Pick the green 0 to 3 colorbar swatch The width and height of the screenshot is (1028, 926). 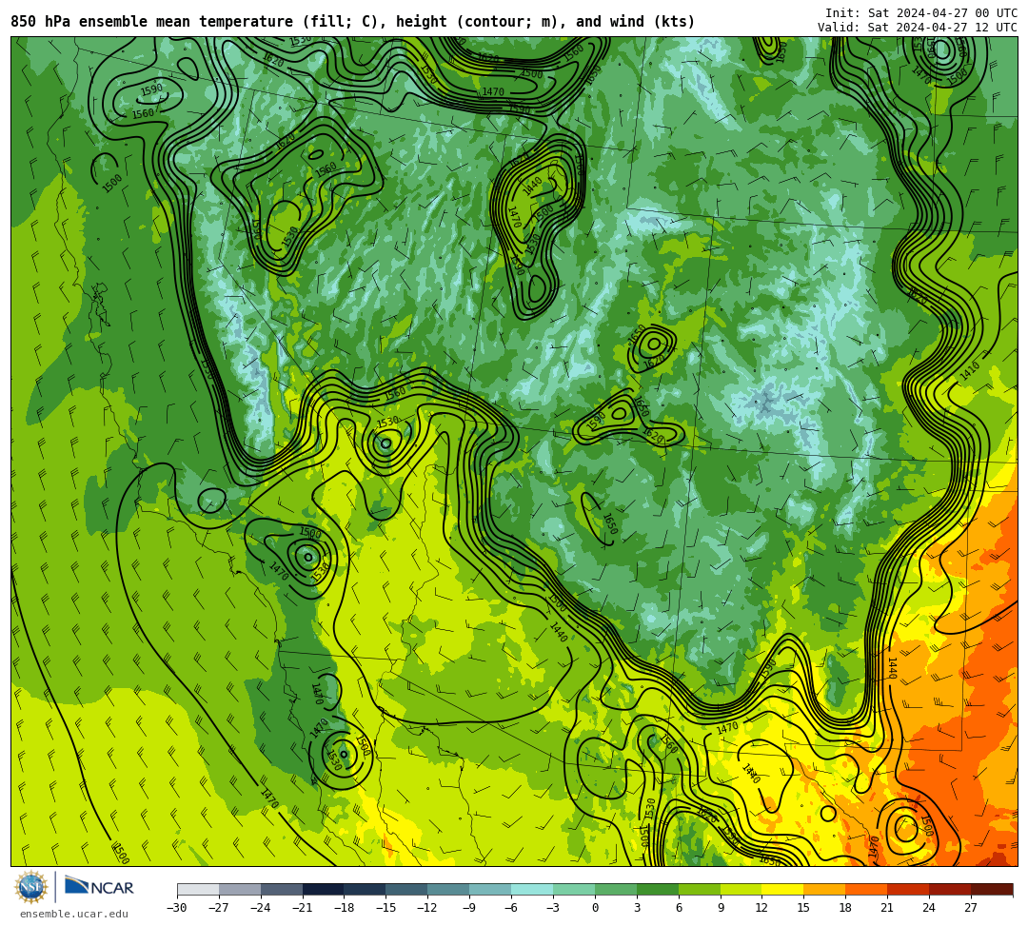click(616, 889)
